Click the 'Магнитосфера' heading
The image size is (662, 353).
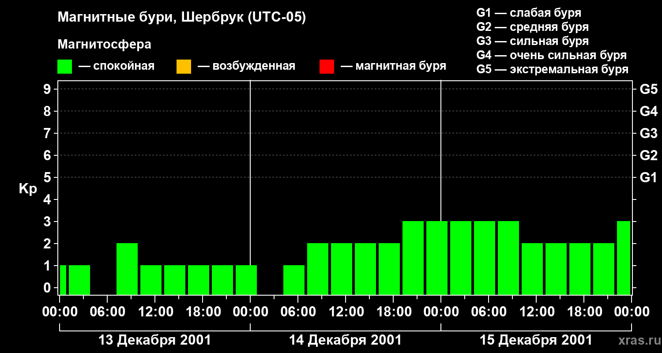click(104, 45)
